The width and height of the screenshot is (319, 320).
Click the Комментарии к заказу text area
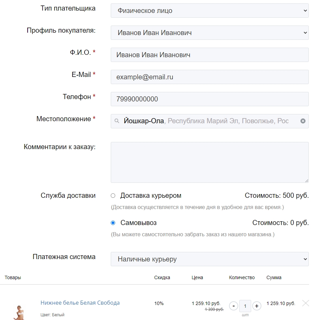pyautogui.click(x=209, y=162)
